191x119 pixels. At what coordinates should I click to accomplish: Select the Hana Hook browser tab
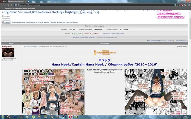tap(17, 1)
